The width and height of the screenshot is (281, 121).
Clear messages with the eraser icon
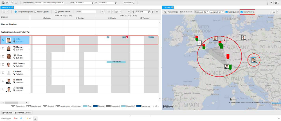pos(35,118)
